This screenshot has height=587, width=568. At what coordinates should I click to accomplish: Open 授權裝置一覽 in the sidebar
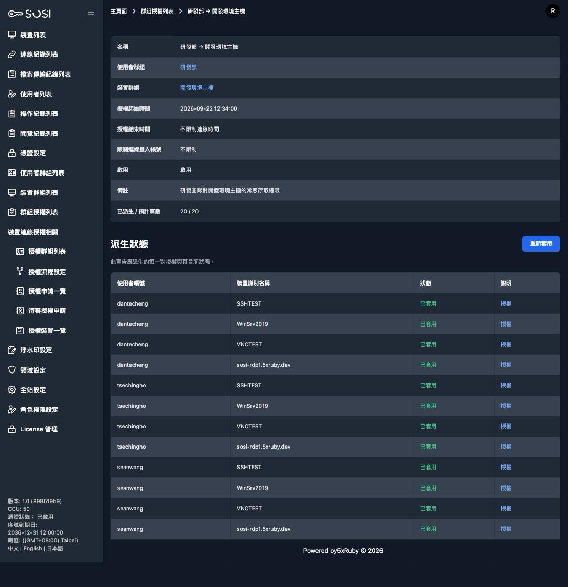[x=47, y=331]
